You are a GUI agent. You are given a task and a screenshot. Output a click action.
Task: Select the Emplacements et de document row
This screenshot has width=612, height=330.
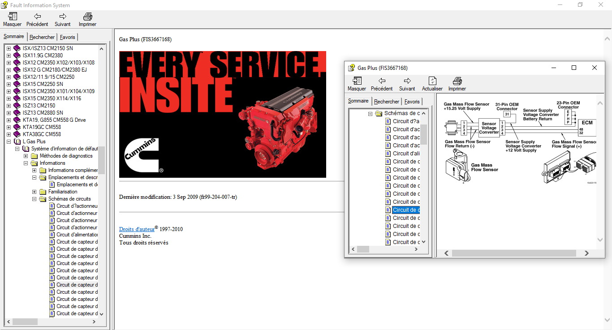[x=78, y=184]
